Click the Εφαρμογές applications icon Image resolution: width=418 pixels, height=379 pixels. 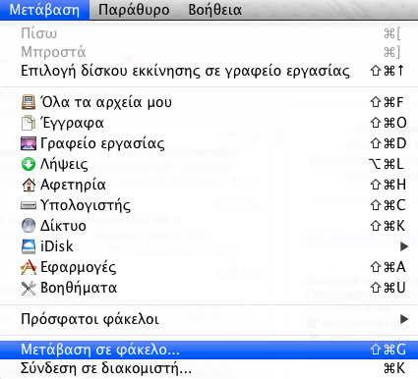(x=29, y=267)
